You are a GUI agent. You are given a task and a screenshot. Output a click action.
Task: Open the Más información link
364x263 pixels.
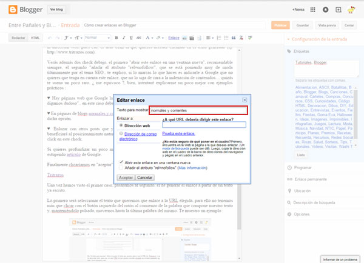[x=192, y=168]
